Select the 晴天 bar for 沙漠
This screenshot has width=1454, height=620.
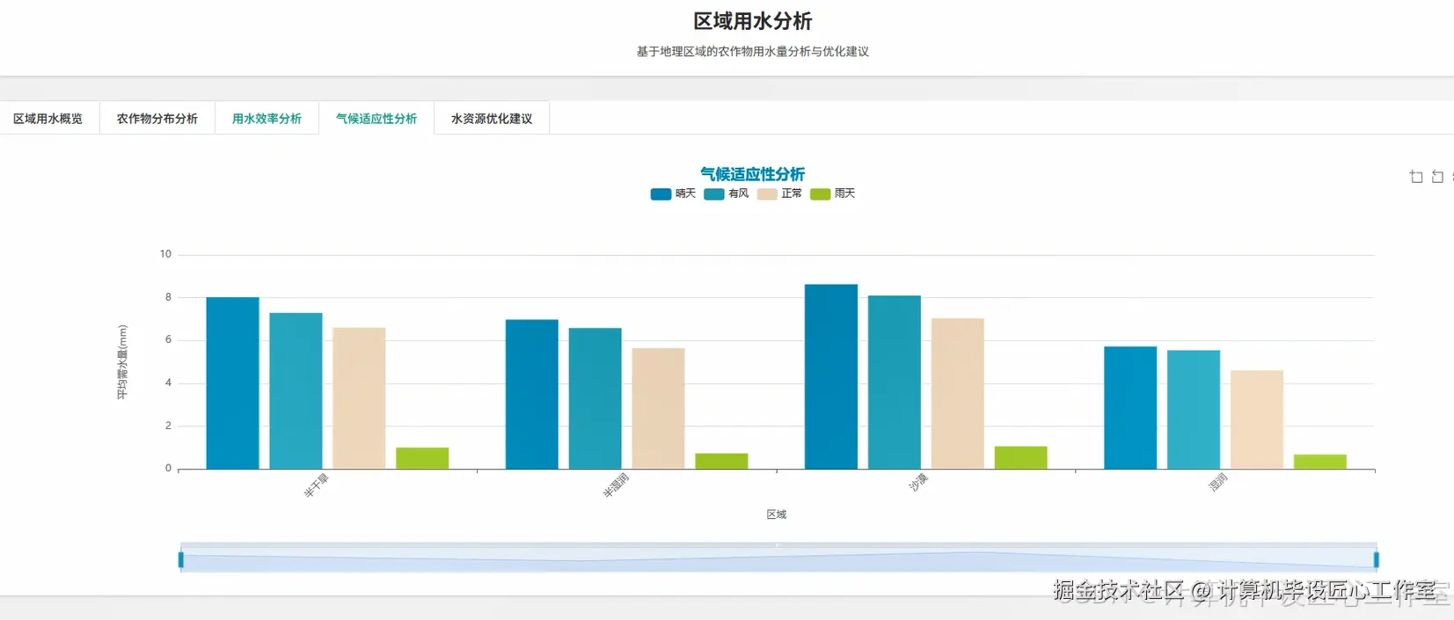[x=831, y=376]
